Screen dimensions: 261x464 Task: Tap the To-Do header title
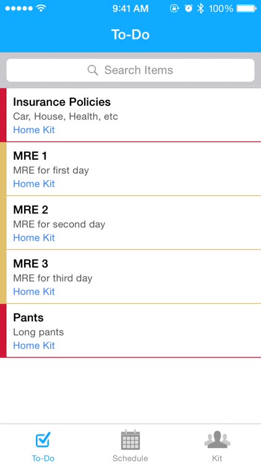[x=130, y=34]
